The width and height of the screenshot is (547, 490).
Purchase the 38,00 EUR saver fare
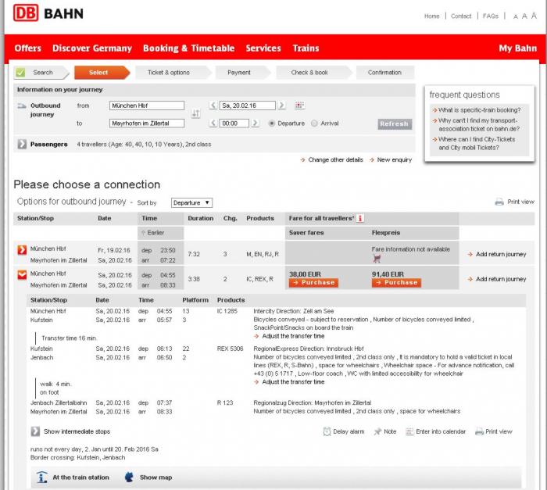click(x=313, y=282)
